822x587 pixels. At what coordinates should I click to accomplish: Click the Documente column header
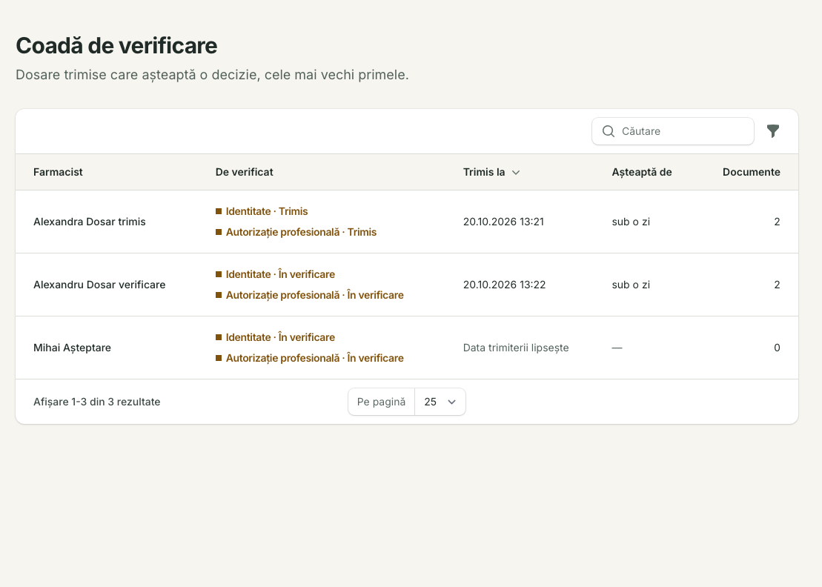click(x=752, y=172)
